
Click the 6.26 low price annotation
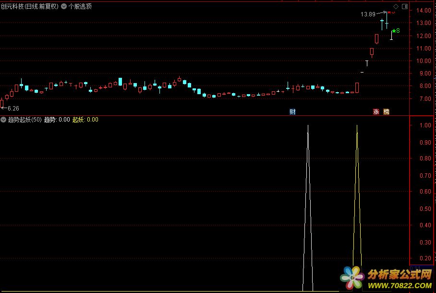point(13,109)
